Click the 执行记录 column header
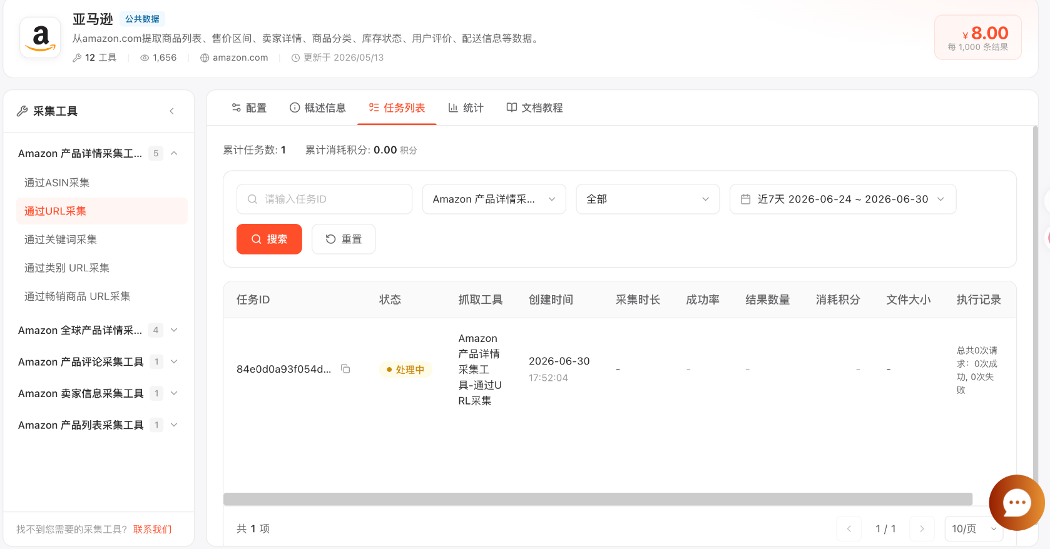The image size is (1050, 549). pos(979,300)
